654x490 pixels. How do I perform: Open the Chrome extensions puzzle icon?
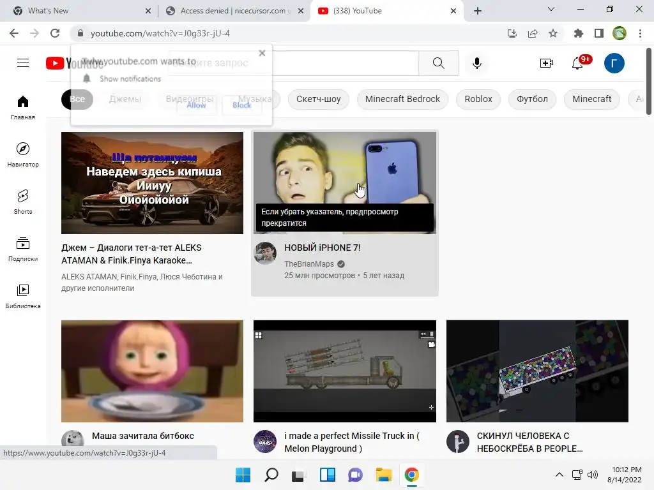tap(578, 33)
